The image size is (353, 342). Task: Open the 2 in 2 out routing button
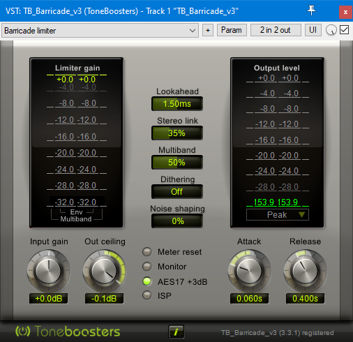(276, 30)
